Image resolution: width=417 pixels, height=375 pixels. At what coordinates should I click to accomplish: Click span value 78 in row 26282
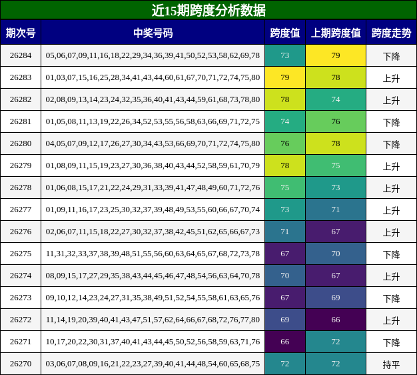285,99
